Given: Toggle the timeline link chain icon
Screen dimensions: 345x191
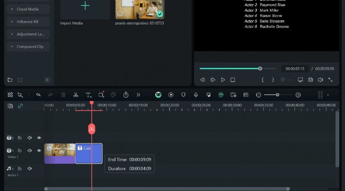Looking at the screenshot, I should tap(20, 106).
